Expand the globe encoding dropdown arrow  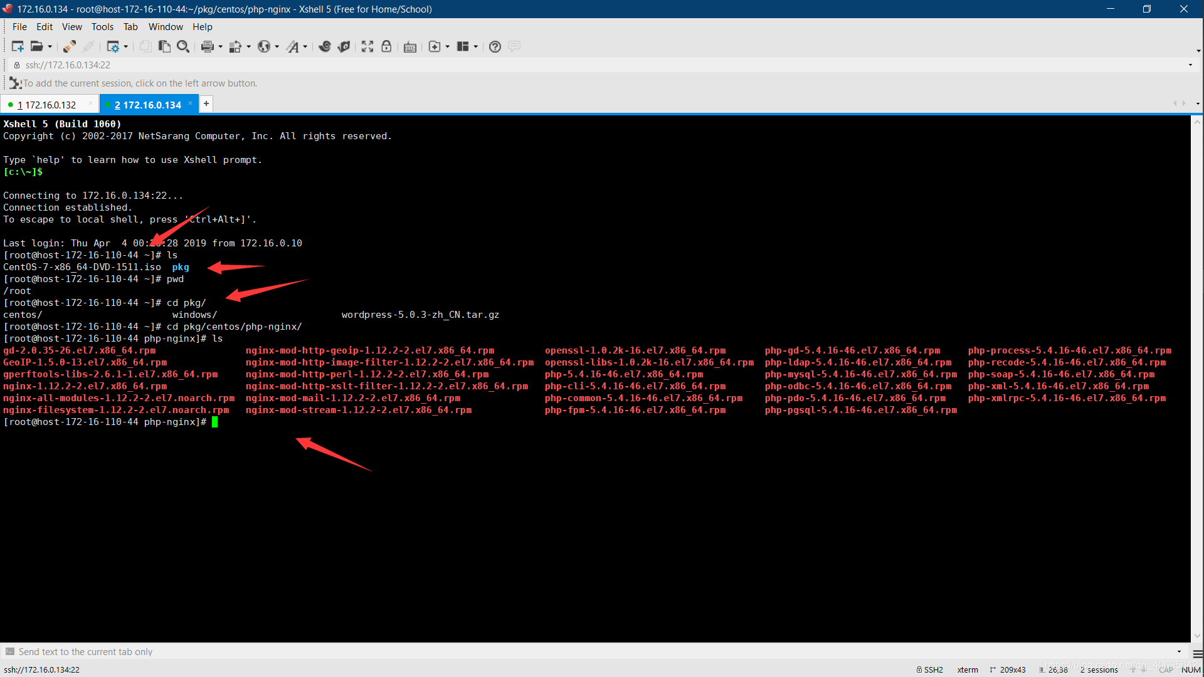pyautogui.click(x=277, y=47)
